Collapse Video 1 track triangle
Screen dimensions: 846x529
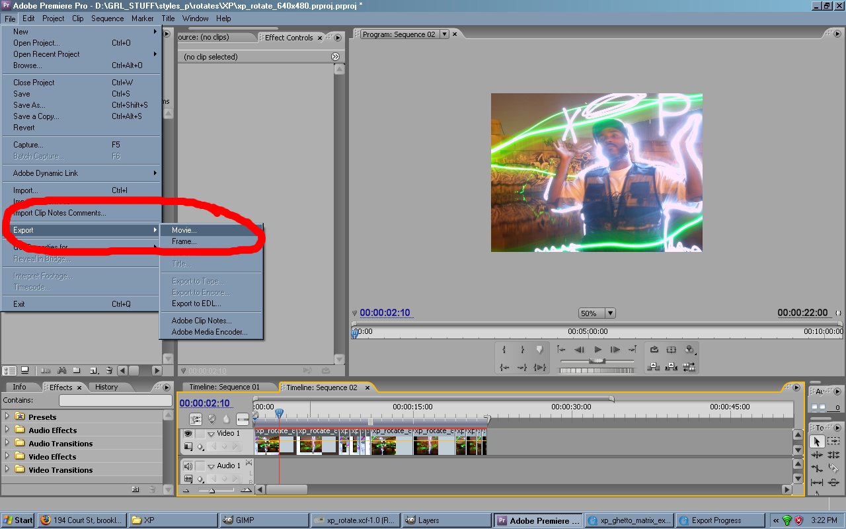tap(211, 434)
